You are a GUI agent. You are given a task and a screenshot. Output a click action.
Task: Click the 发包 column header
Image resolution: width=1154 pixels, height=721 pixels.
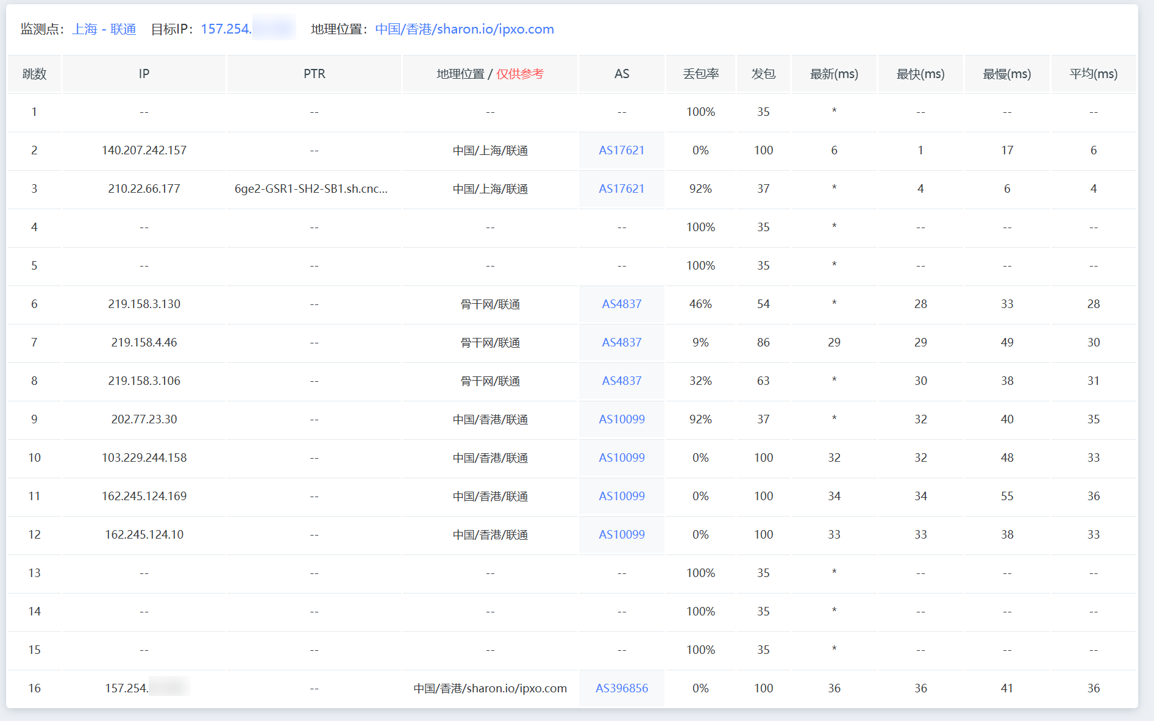click(x=763, y=74)
